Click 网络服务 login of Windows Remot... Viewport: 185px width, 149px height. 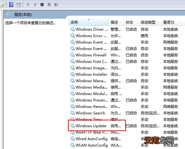click(x=171, y=106)
